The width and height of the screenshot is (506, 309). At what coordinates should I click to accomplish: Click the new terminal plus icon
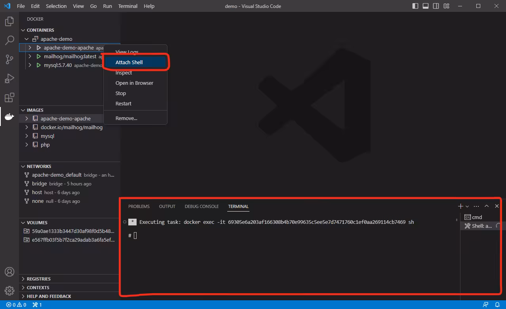[x=460, y=206]
